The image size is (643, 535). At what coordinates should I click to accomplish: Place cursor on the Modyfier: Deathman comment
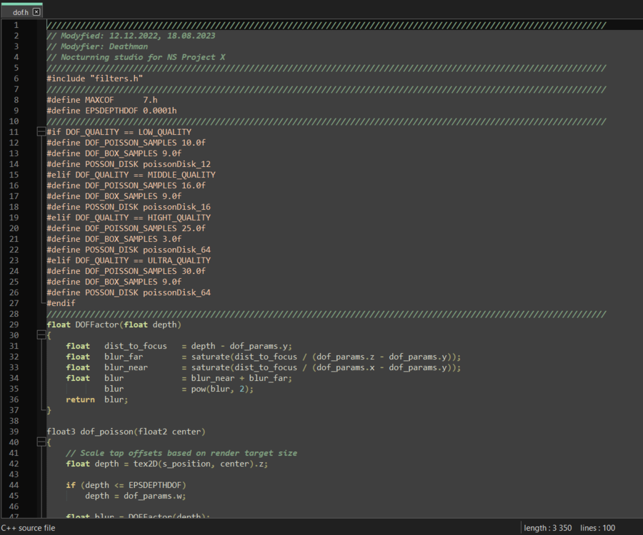tap(97, 46)
